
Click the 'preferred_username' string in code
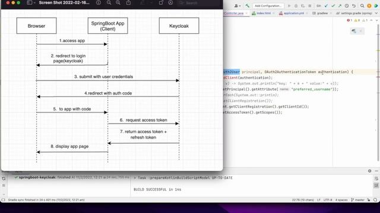pos(311,89)
